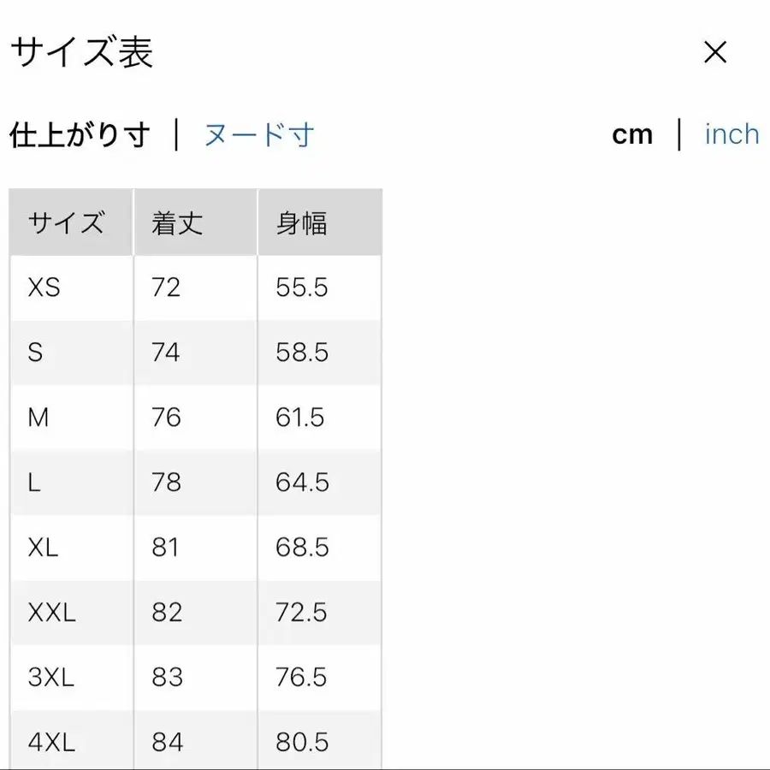Viewport: 770px width, 770px height.
Task: Switch to ヌード寸 measurements
Action: [x=259, y=134]
